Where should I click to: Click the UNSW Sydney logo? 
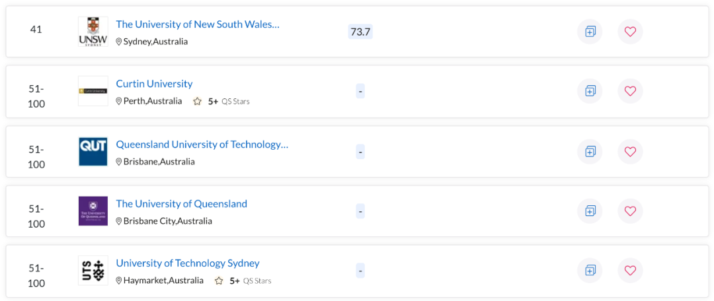[x=93, y=32]
